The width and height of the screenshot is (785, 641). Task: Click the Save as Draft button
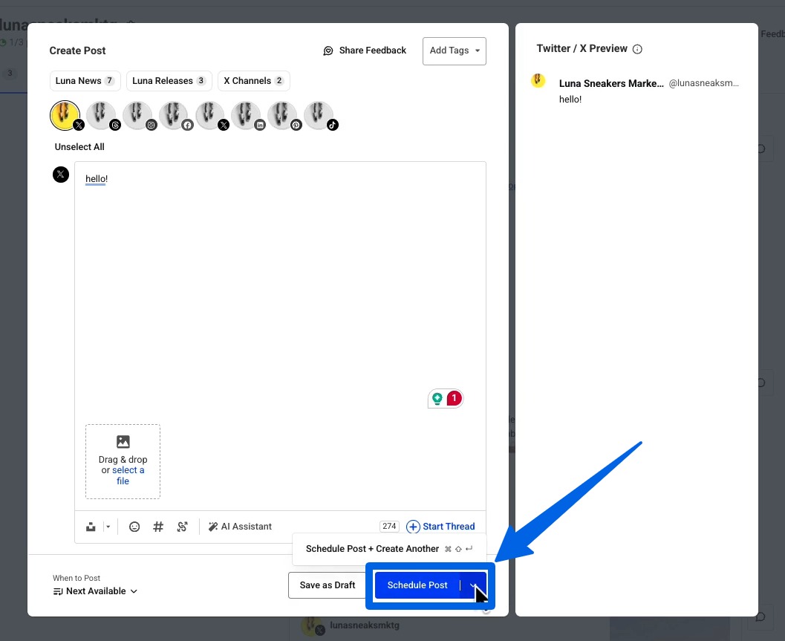(x=328, y=585)
